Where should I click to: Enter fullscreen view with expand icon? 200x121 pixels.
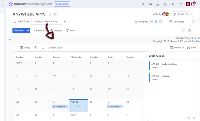(x=183, y=30)
